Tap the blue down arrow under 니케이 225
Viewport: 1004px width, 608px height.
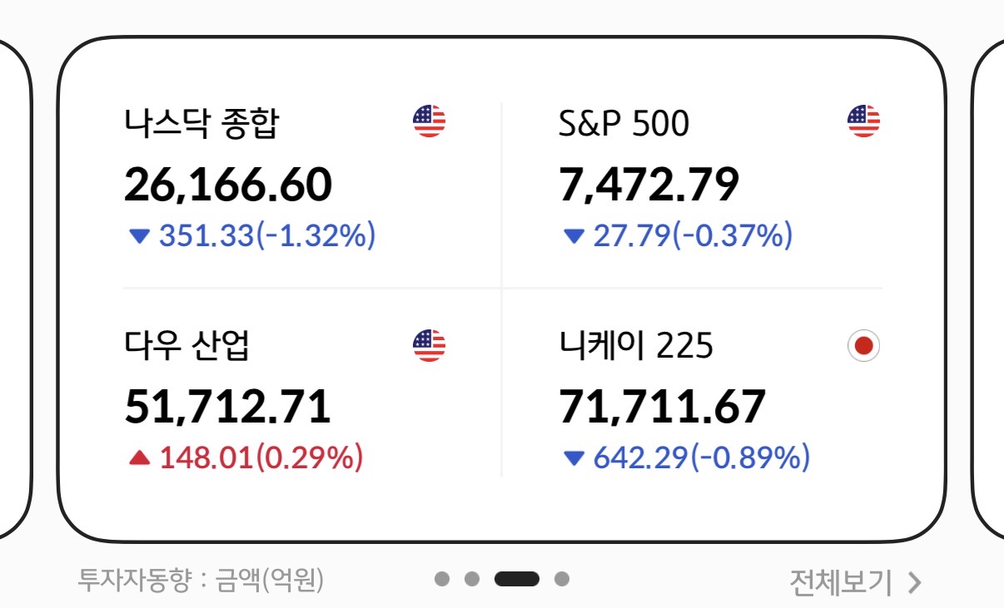(574, 457)
